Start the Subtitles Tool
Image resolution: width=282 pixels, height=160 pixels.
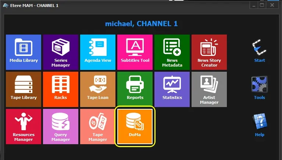pos(135,52)
